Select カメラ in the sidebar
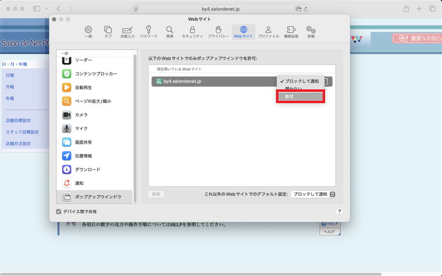The image size is (442, 276). (81, 115)
